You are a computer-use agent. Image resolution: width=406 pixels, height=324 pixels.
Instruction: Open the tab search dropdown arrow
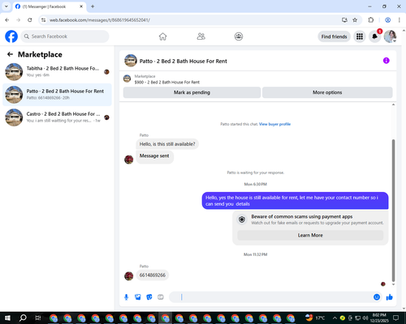(x=6, y=6)
